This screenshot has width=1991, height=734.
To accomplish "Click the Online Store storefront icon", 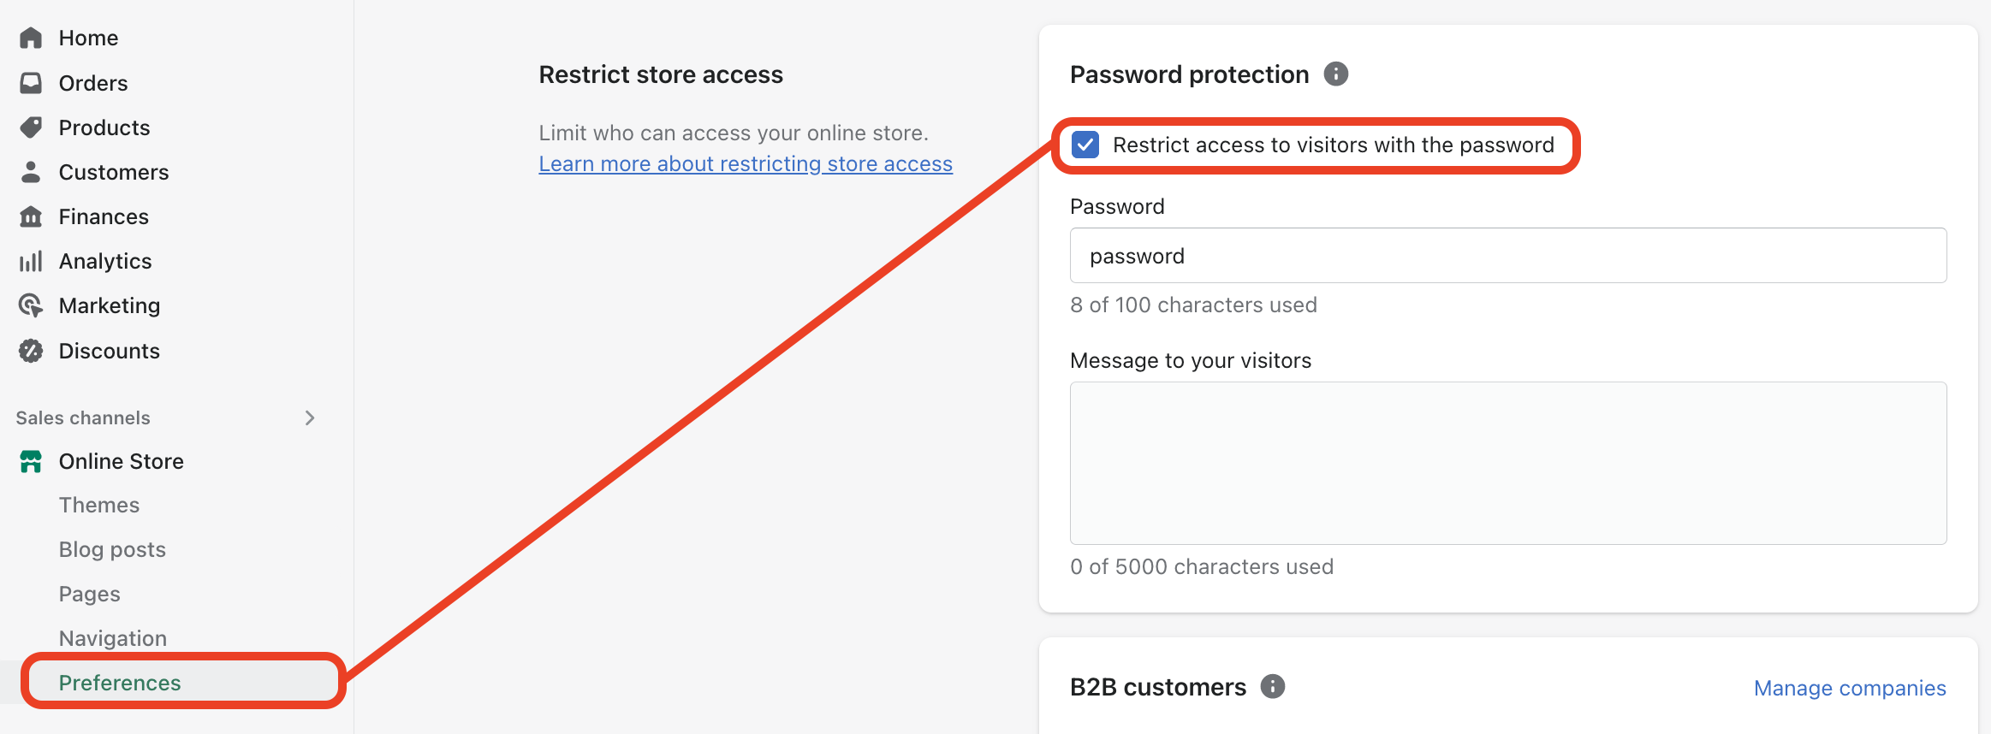I will [x=31, y=461].
